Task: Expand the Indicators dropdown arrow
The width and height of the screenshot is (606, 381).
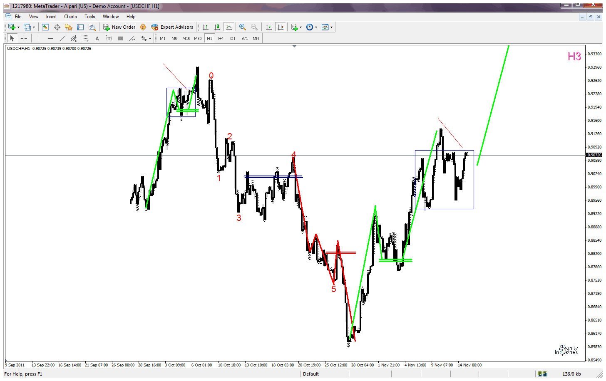Action: point(301,27)
